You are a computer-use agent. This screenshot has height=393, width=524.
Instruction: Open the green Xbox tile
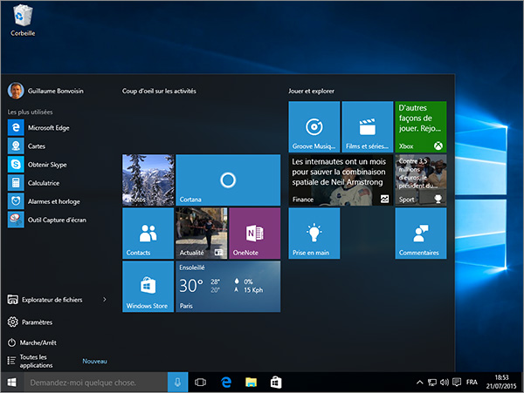pyautogui.click(x=421, y=126)
